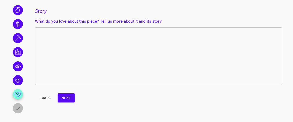Screen dimensions: 293x122
Task: Click the 'What do you love' prompt text
Action: (98, 21)
